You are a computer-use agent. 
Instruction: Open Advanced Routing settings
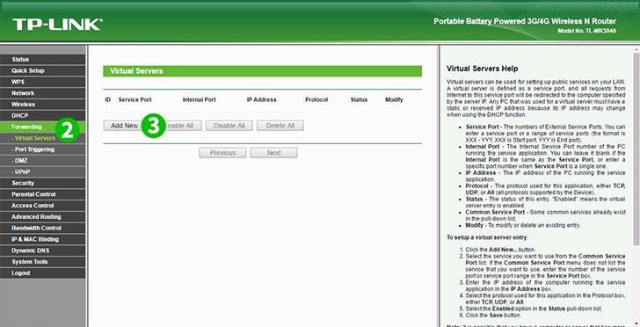[43, 217]
